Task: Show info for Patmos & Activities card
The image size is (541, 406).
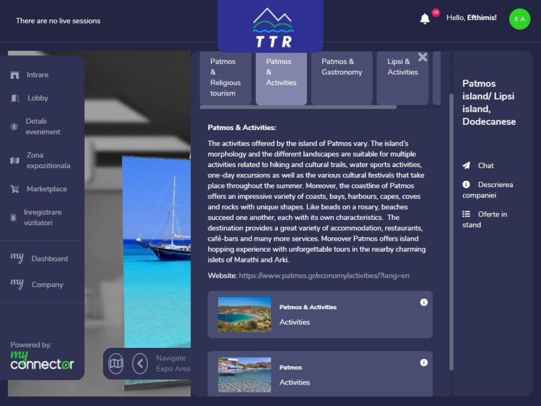Action: pos(424,302)
